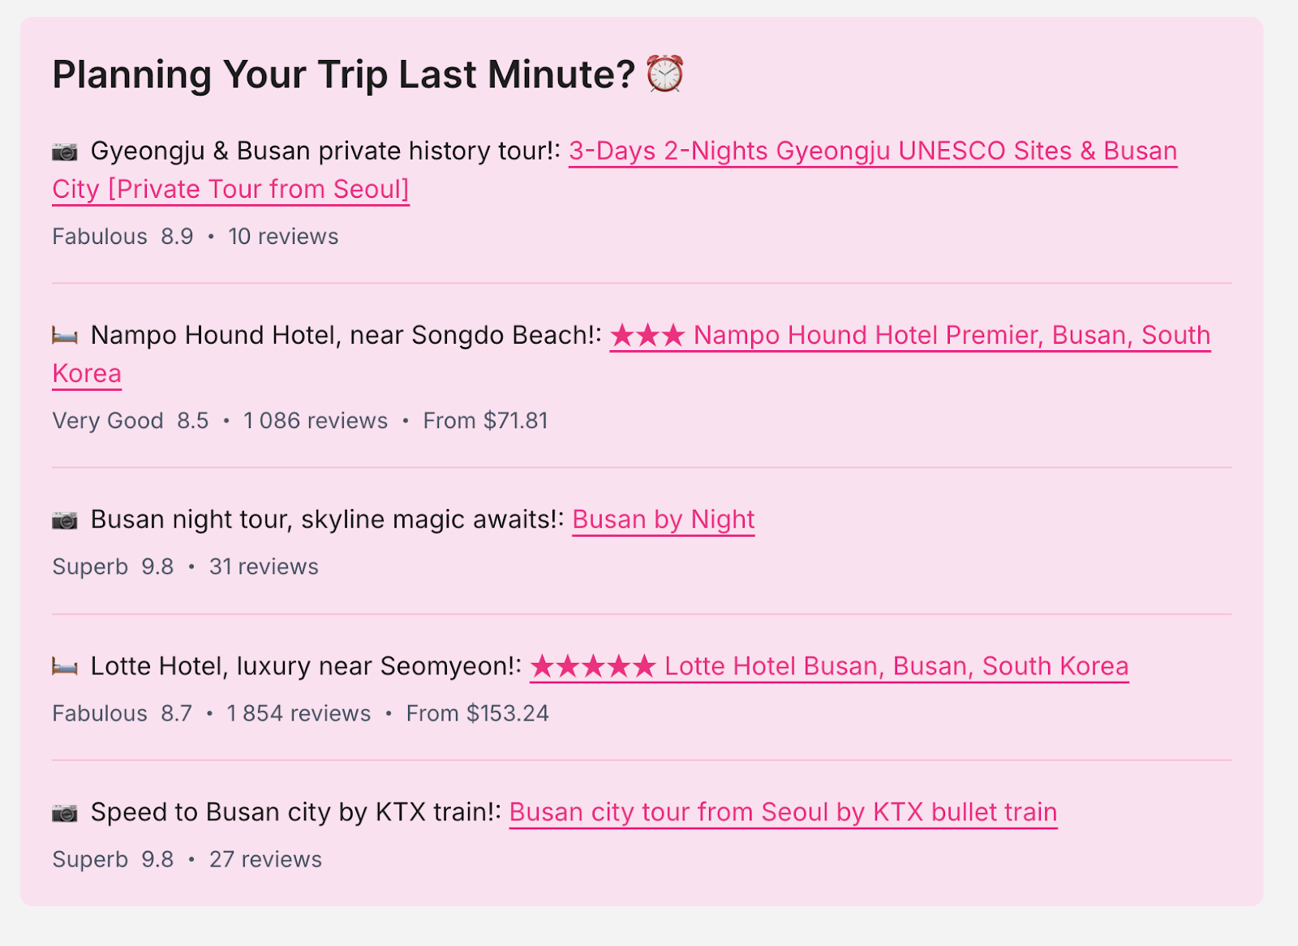Screen dimensions: 1298x946
Task: Click the five-star rating of Lotte Hotel
Action: click(593, 666)
